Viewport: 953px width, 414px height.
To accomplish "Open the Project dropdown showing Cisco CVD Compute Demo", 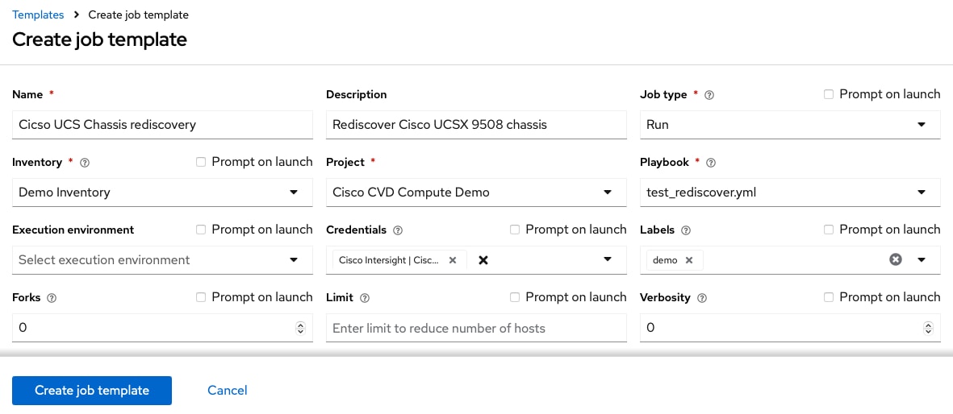I will click(x=476, y=193).
